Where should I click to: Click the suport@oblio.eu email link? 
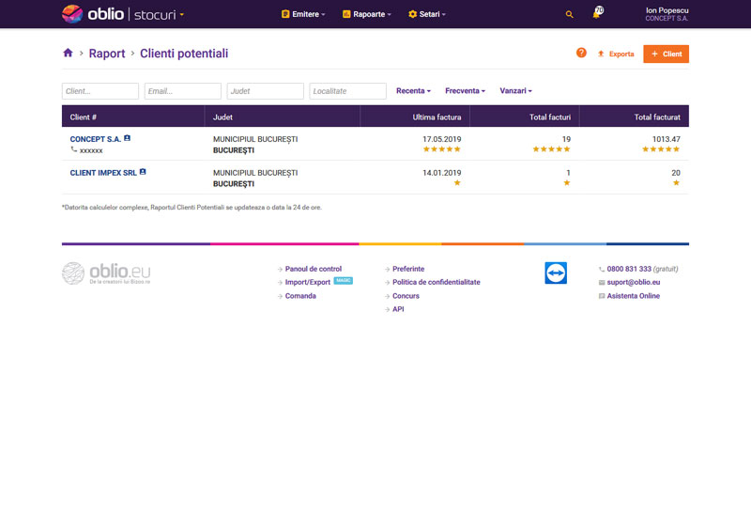tap(633, 283)
